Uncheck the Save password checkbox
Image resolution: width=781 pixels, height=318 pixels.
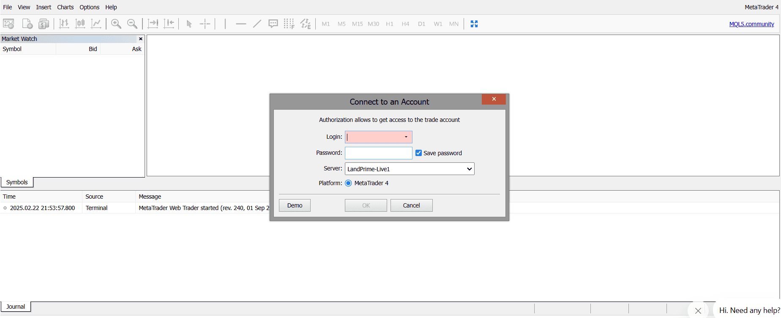point(418,153)
